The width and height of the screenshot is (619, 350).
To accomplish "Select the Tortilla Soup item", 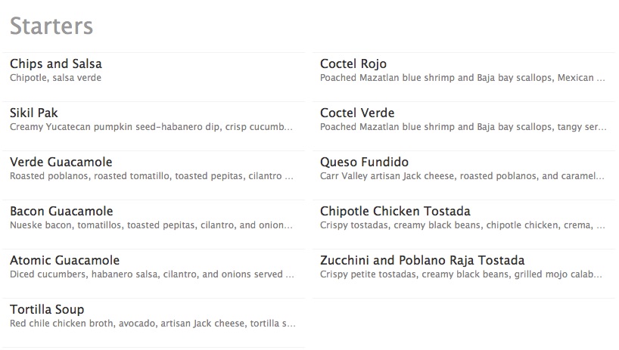I will pos(47,310).
